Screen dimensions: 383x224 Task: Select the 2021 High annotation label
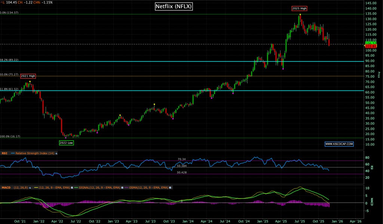pyautogui.click(x=27, y=76)
